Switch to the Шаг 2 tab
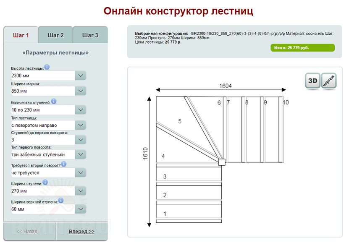The width and height of the screenshot is (357, 245). pos(55,35)
